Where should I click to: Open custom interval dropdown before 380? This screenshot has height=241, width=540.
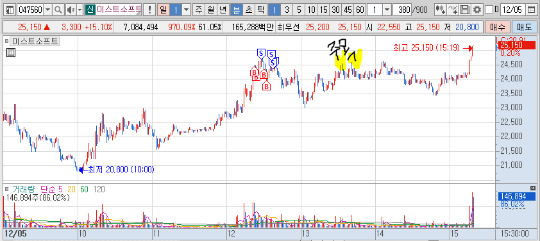(x=387, y=10)
